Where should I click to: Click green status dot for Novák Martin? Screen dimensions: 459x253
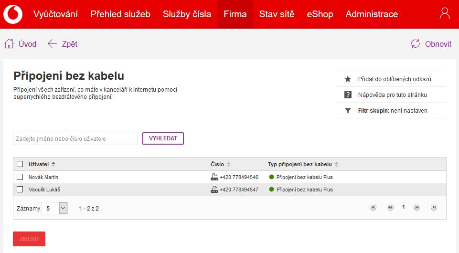[x=271, y=177]
